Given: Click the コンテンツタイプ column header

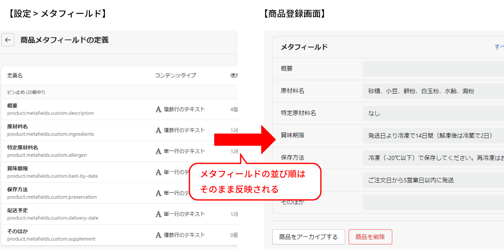Looking at the screenshot, I should [x=175, y=76].
